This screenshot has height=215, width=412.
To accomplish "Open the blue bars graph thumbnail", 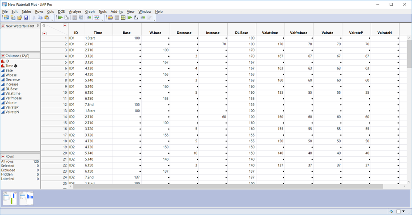I will 26,198.
